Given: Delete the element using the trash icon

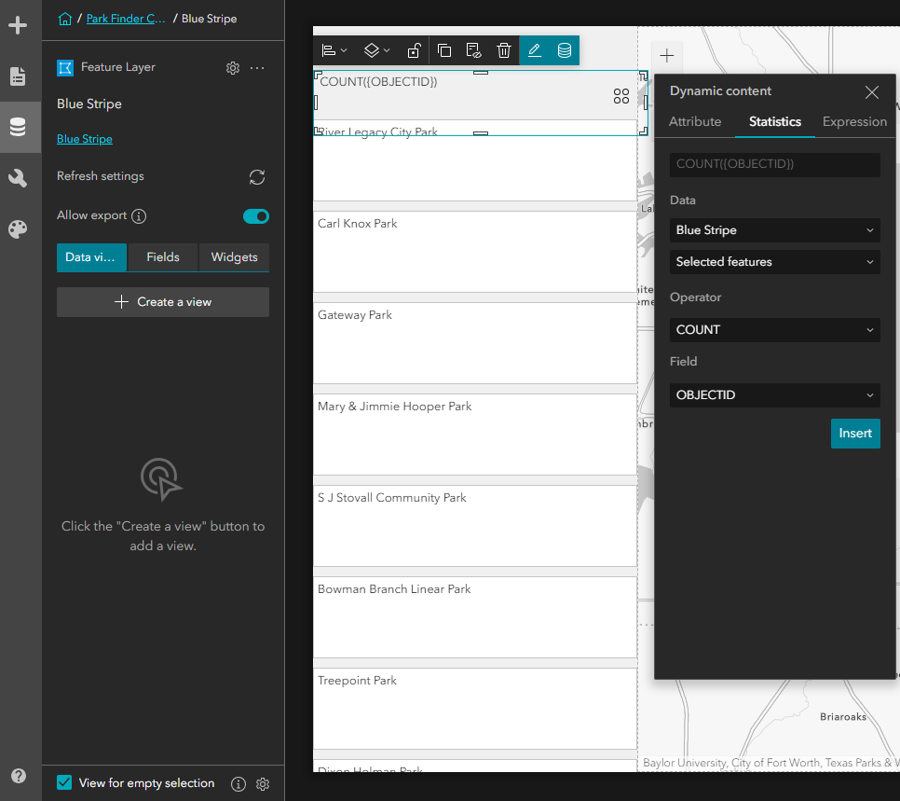Looking at the screenshot, I should 504,50.
